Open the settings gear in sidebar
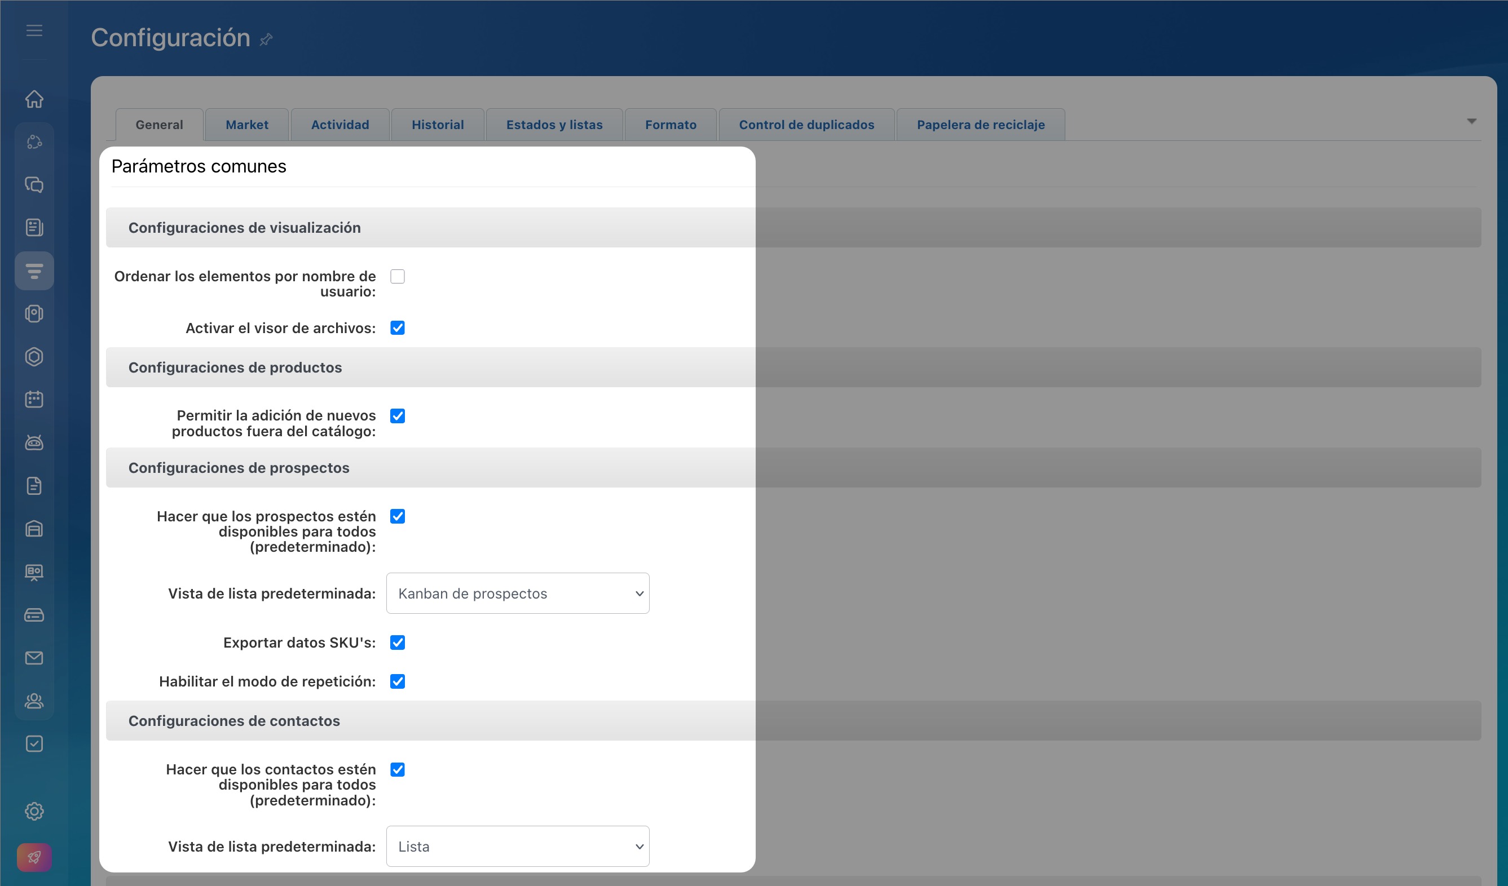 coord(34,811)
